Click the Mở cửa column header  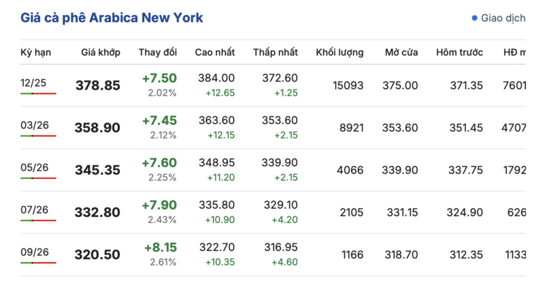point(401,52)
